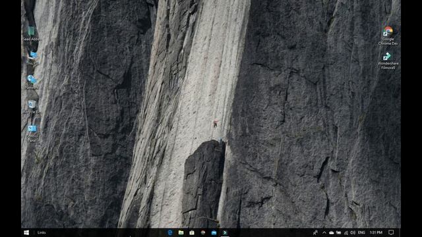The height and width of the screenshot is (237, 422).
Task: Select the Control Panel desktop icon
Action: (32, 133)
